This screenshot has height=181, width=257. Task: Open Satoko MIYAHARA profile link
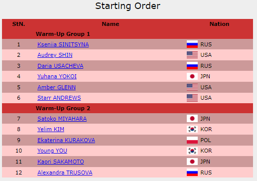click(x=62, y=119)
